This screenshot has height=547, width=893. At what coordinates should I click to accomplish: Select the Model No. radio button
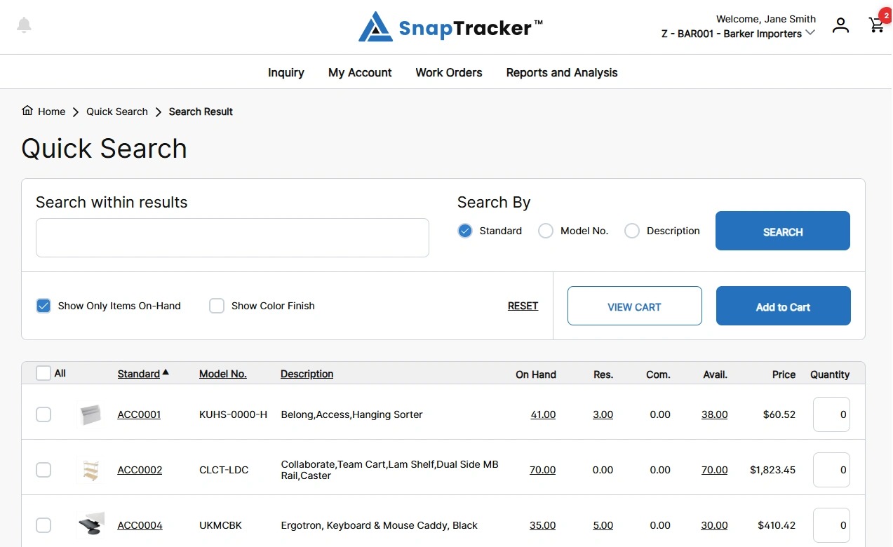pos(546,231)
